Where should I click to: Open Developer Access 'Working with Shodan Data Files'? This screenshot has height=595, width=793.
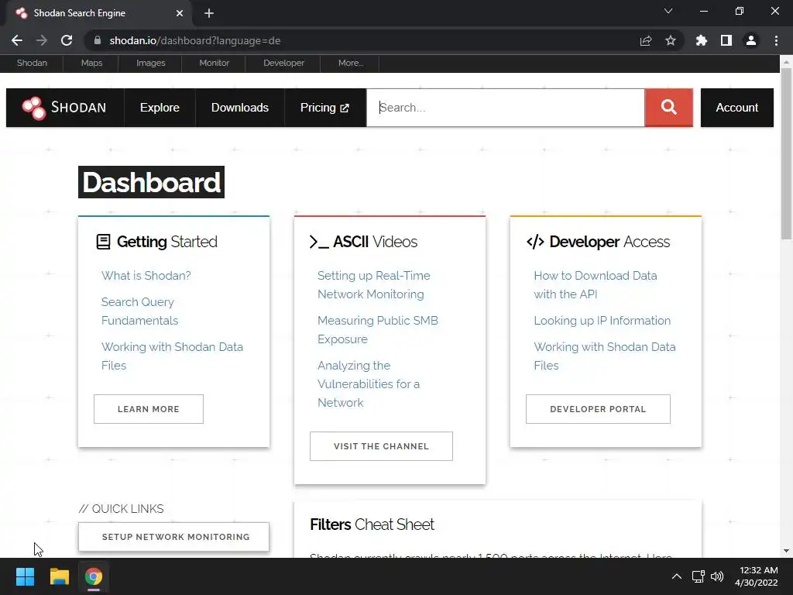click(605, 356)
